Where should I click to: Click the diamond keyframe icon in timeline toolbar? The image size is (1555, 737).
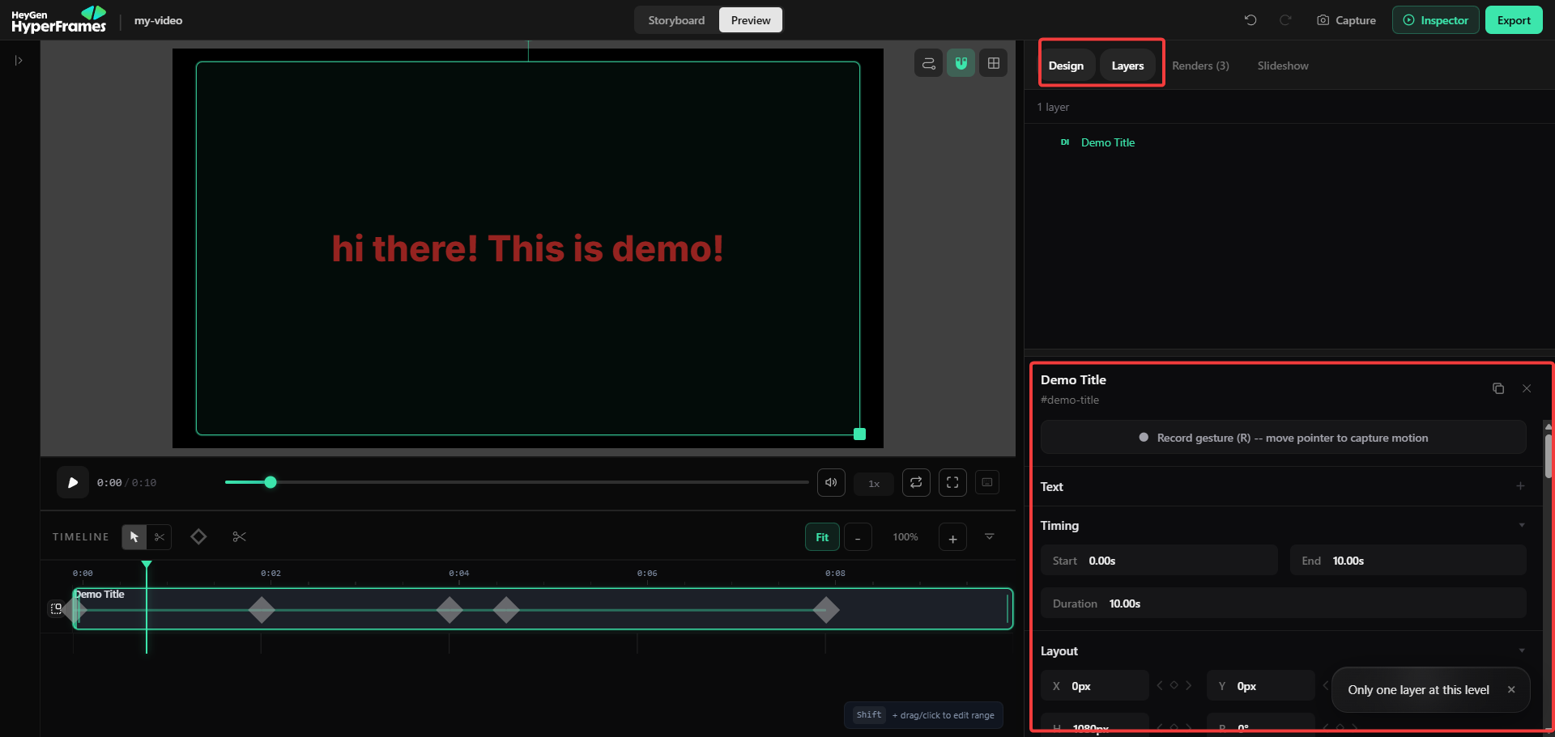pyautogui.click(x=198, y=537)
